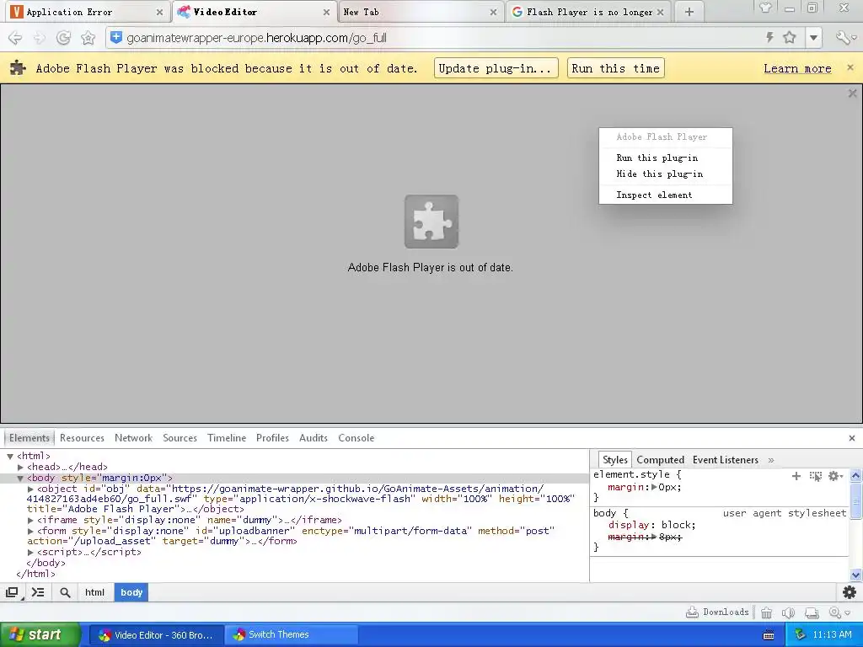Screen dimensions: 863x647
Task: Close the New Tab tab
Action: (x=493, y=12)
